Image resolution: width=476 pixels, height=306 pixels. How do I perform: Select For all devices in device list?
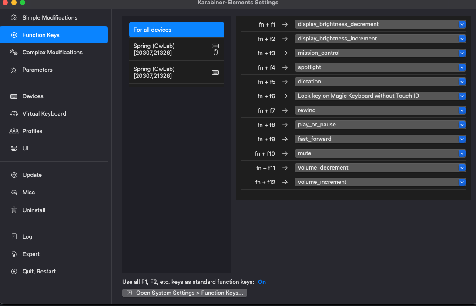tap(176, 30)
